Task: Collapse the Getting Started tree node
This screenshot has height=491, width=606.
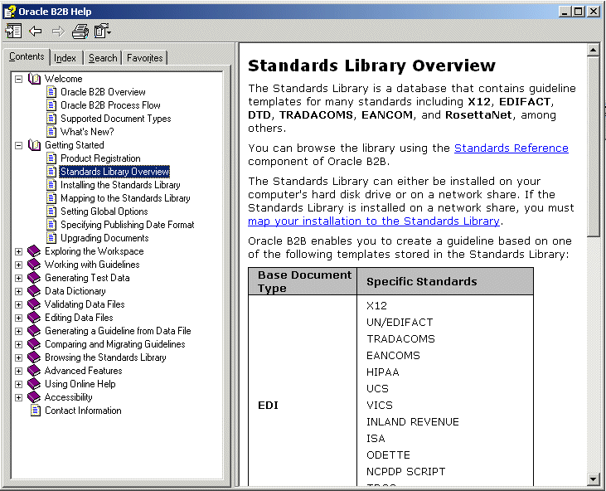Action: [18, 146]
